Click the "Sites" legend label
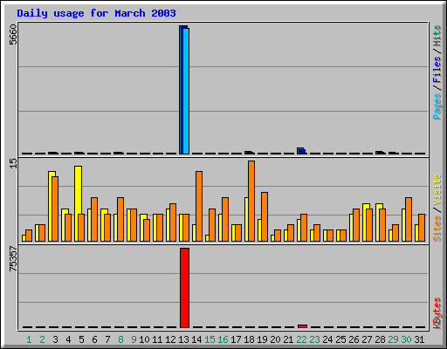447x349 pixels. point(437,229)
